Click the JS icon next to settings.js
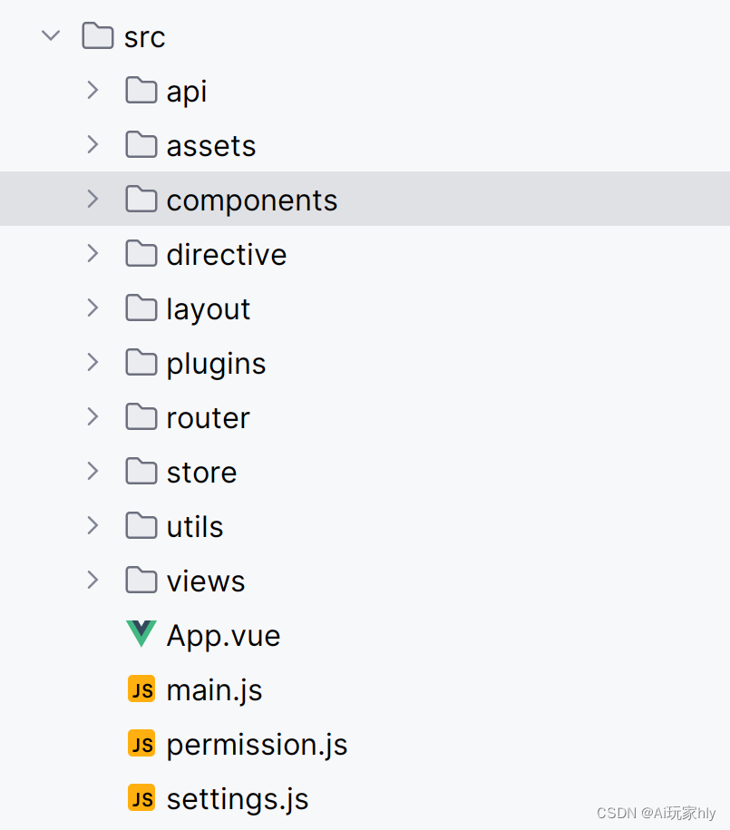The height and width of the screenshot is (830, 730). coord(141,797)
